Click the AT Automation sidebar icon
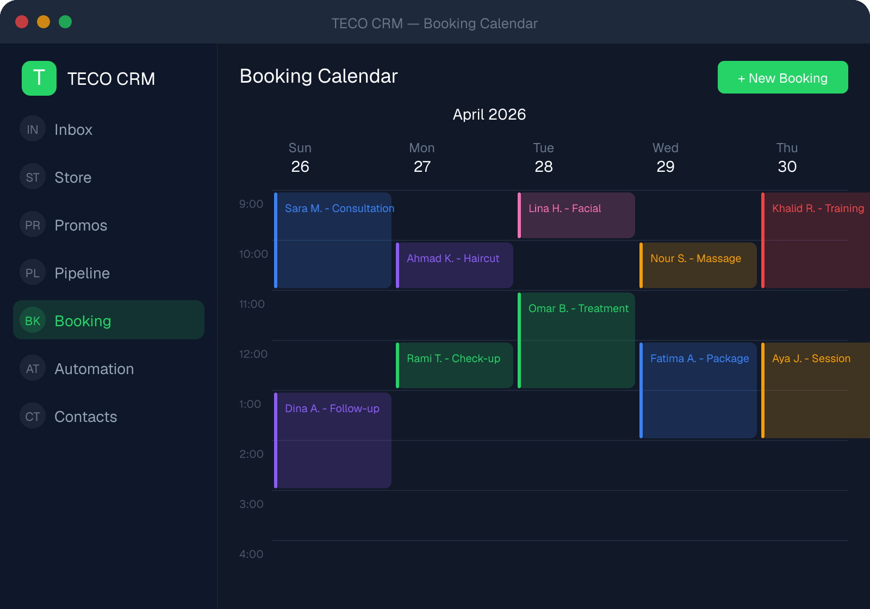The height and width of the screenshot is (609, 870). [x=33, y=368]
